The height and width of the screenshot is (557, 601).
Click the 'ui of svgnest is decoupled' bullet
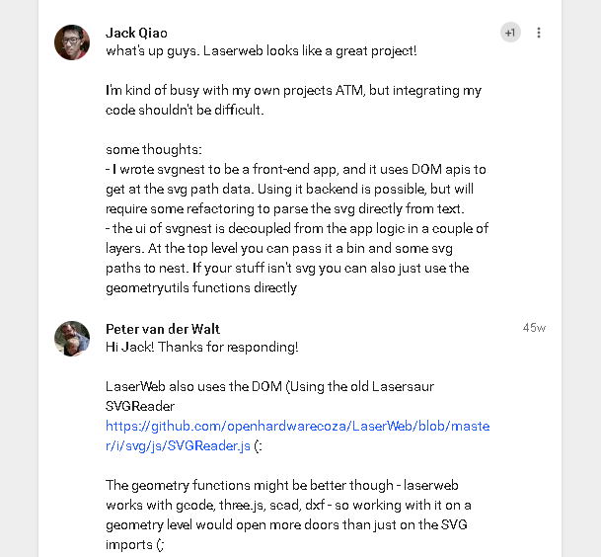297,248
